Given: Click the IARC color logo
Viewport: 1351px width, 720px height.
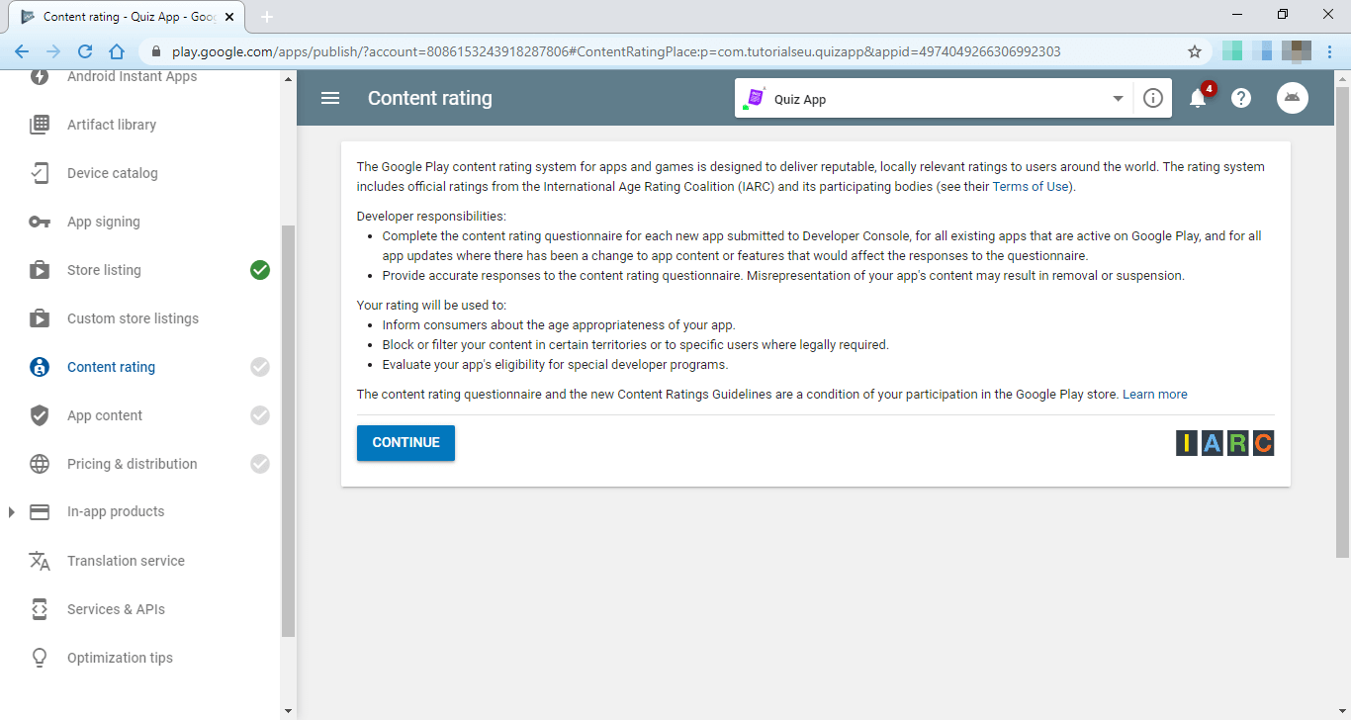Looking at the screenshot, I should coord(1224,443).
